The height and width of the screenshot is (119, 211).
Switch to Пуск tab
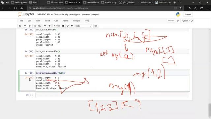click(37, 2)
